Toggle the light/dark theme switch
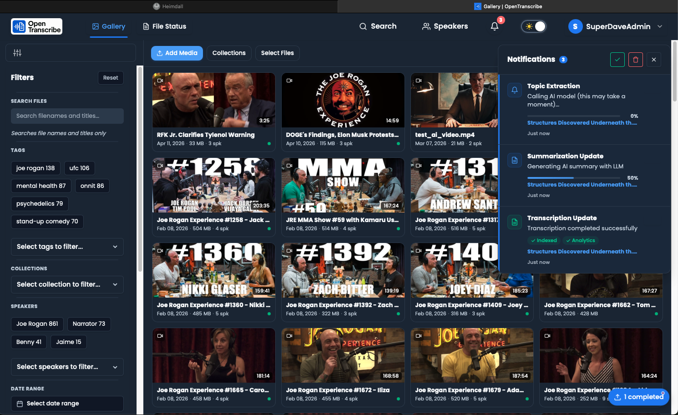Image resolution: width=678 pixels, height=415 pixels. [534, 26]
